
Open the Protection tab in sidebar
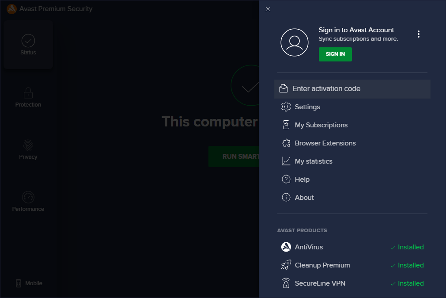28,97
